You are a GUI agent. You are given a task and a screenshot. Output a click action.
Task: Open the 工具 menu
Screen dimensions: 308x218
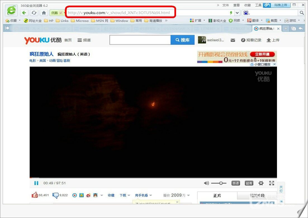click(x=258, y=5)
